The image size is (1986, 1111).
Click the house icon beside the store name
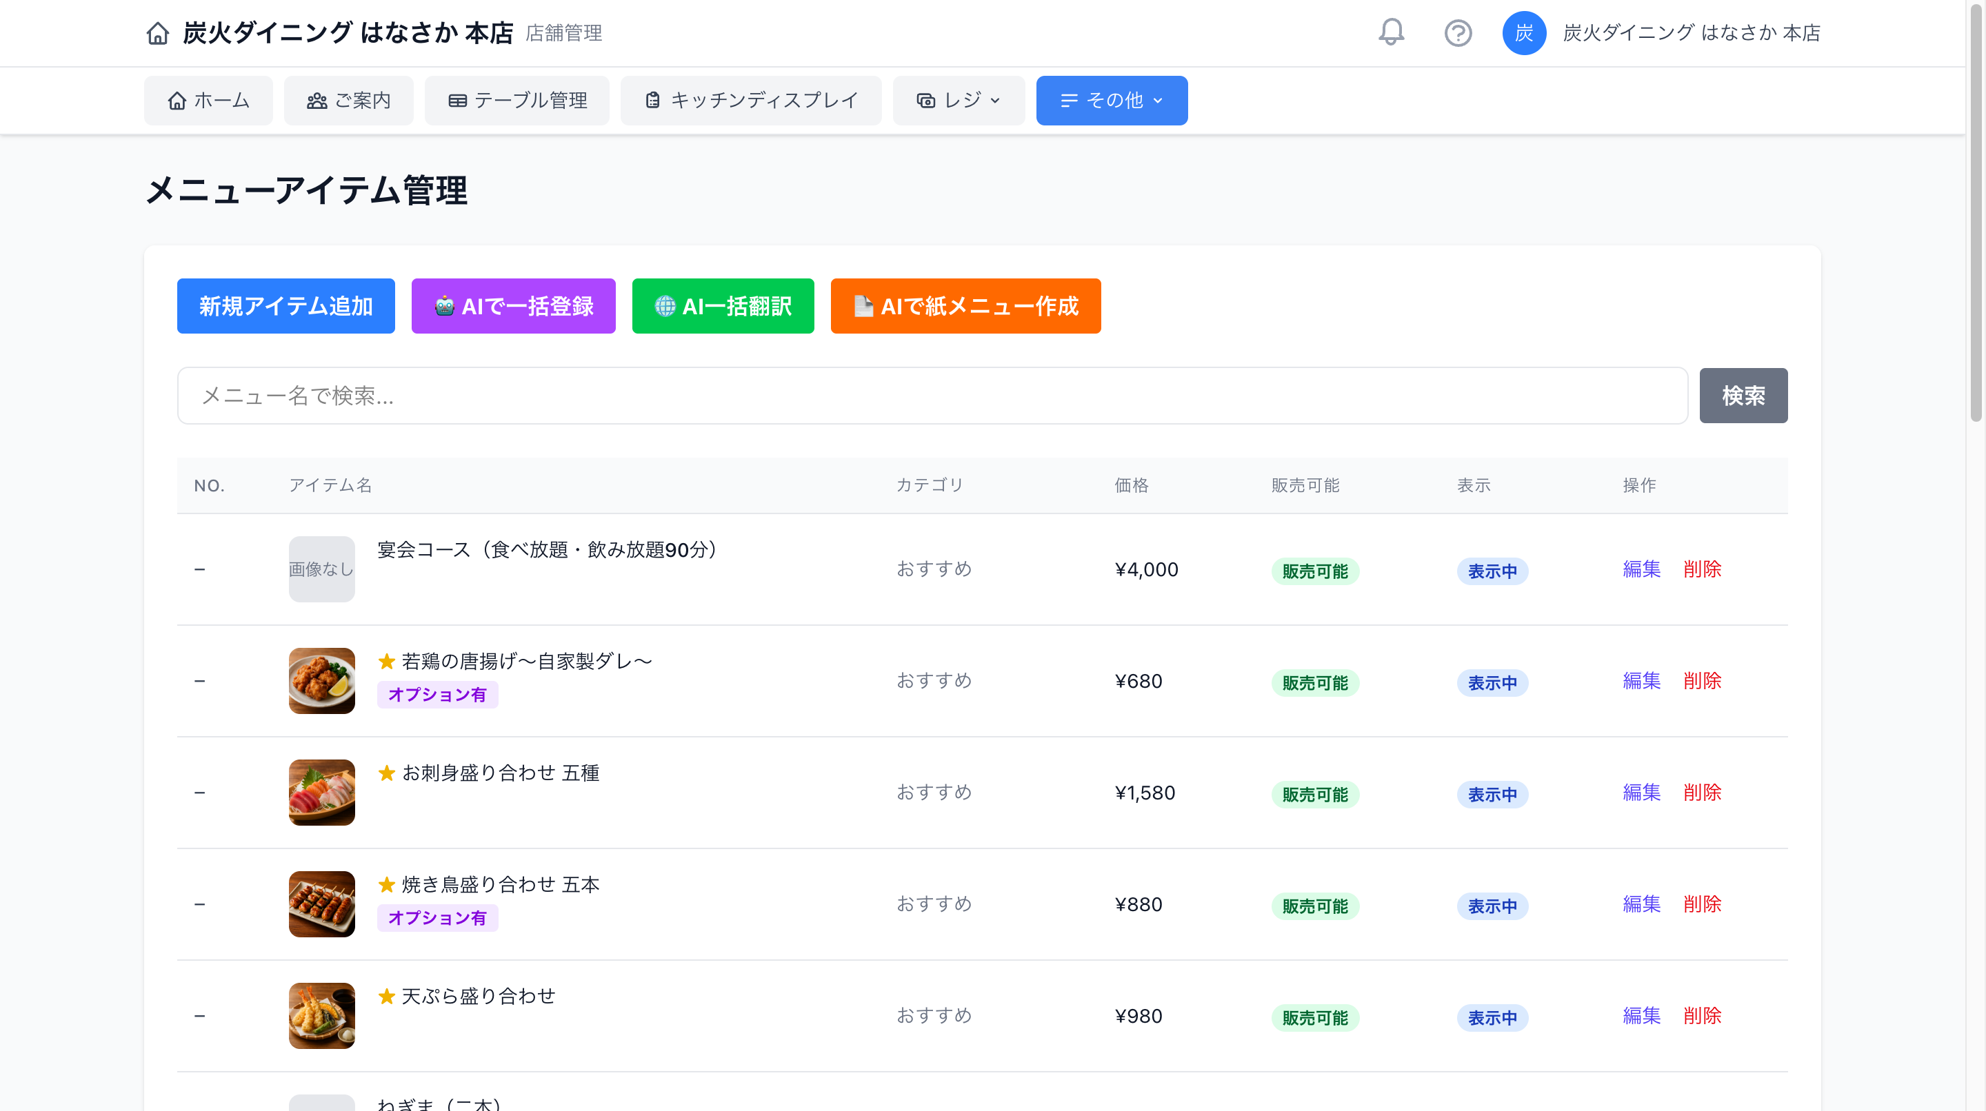click(157, 33)
